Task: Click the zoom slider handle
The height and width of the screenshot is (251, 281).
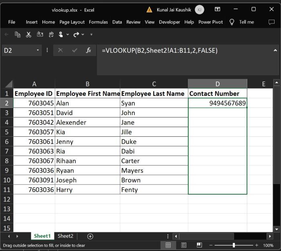Action: coord(234,245)
